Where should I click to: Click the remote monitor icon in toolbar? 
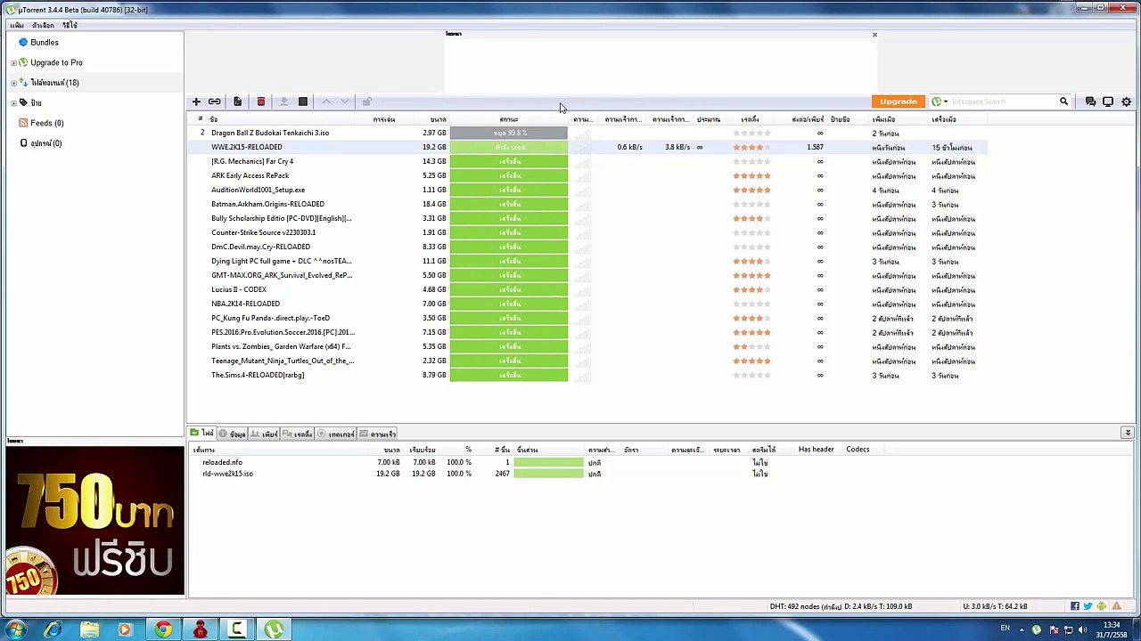point(1108,101)
